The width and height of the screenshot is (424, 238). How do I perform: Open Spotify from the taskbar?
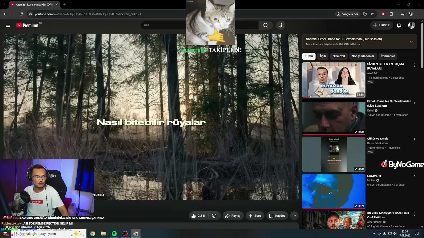(114, 234)
